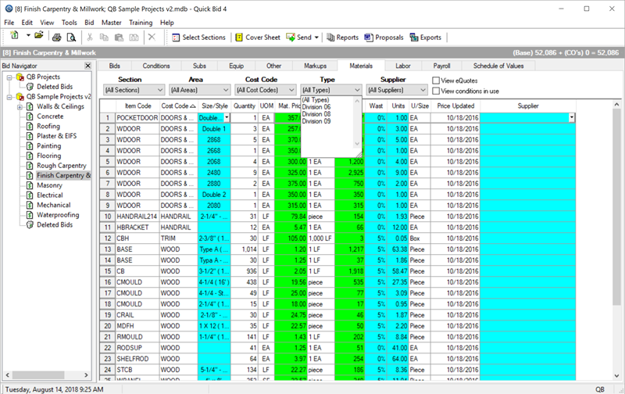Select the Waterproofing bid in navigator
Image resolution: width=625 pixels, height=394 pixels.
tap(58, 215)
